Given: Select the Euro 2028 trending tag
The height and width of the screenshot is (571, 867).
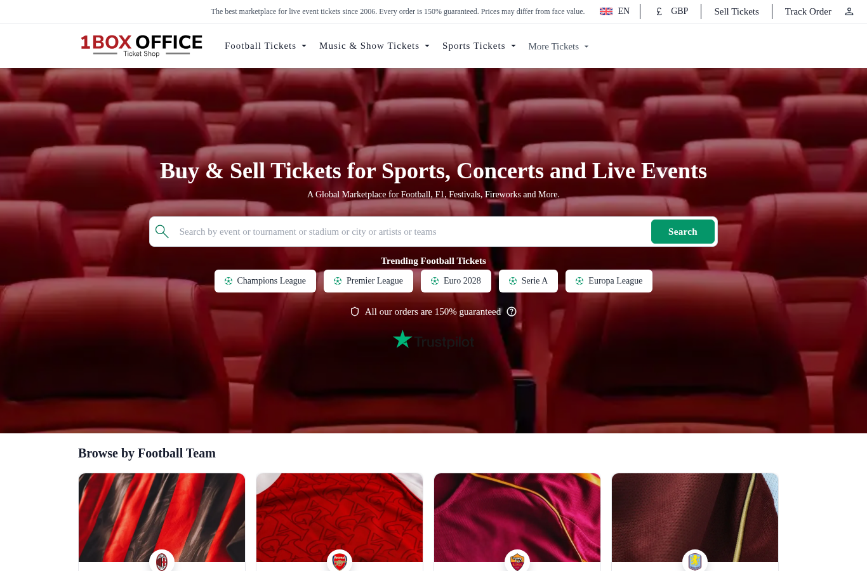Looking at the screenshot, I should pos(456,281).
